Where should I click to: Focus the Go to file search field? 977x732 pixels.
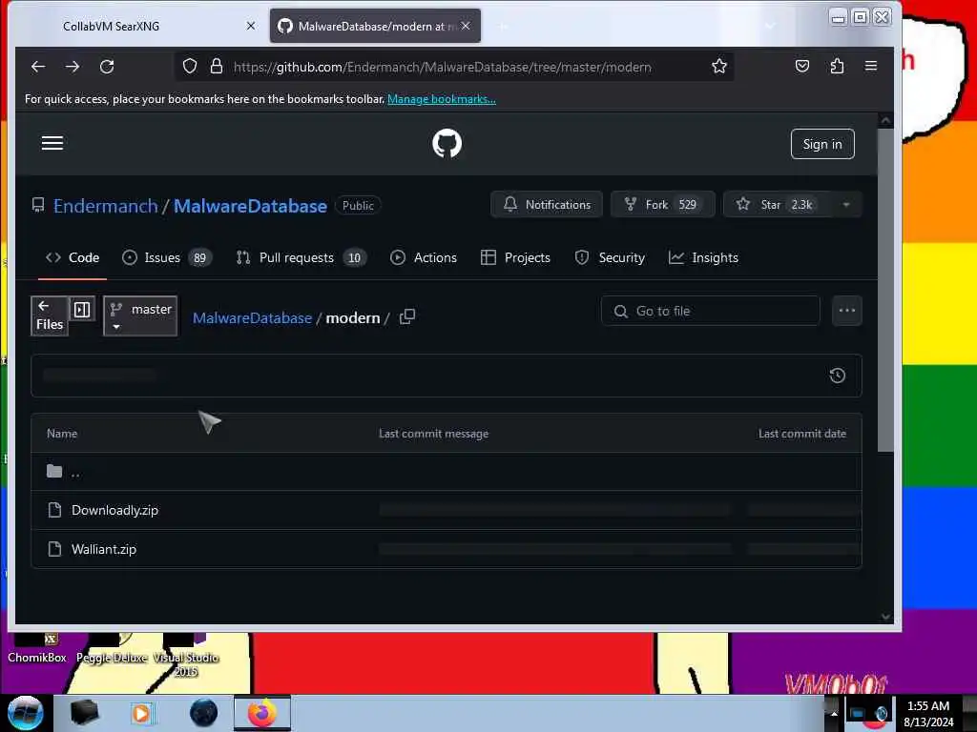pos(710,311)
